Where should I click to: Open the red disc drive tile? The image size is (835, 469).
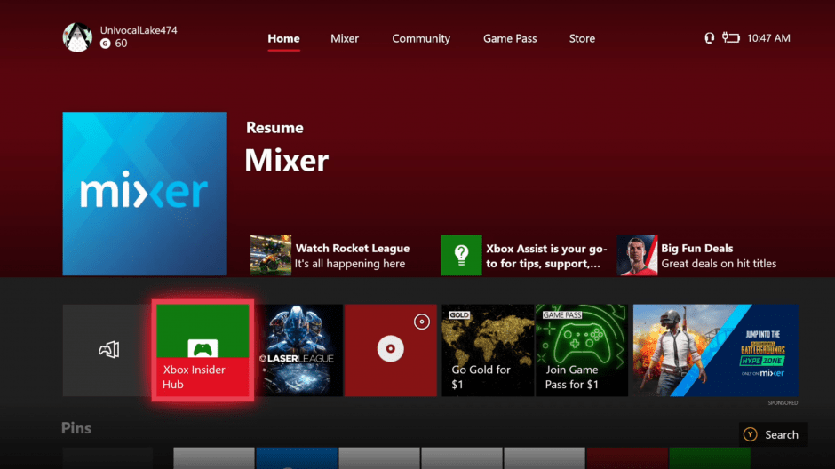390,350
